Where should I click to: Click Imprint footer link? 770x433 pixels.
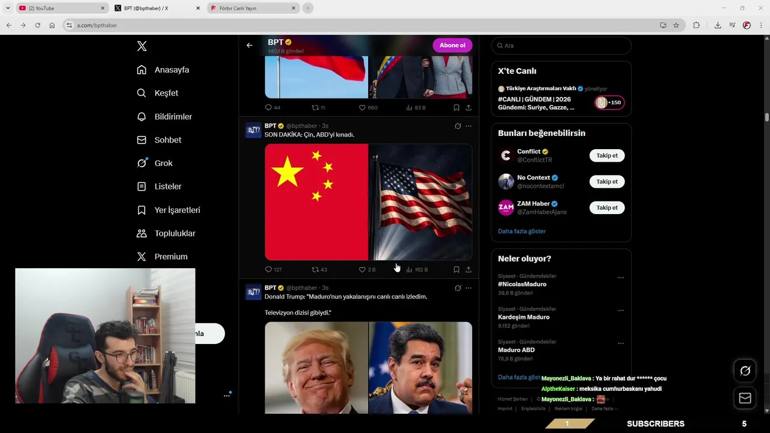click(x=505, y=409)
